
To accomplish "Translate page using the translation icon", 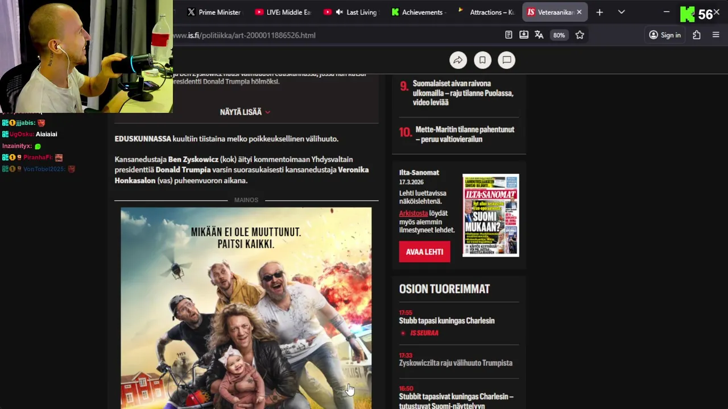I will (539, 35).
